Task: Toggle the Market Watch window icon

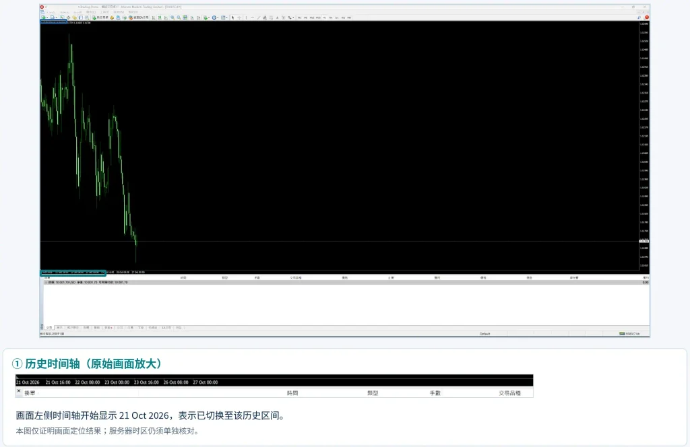Action: (x=62, y=18)
